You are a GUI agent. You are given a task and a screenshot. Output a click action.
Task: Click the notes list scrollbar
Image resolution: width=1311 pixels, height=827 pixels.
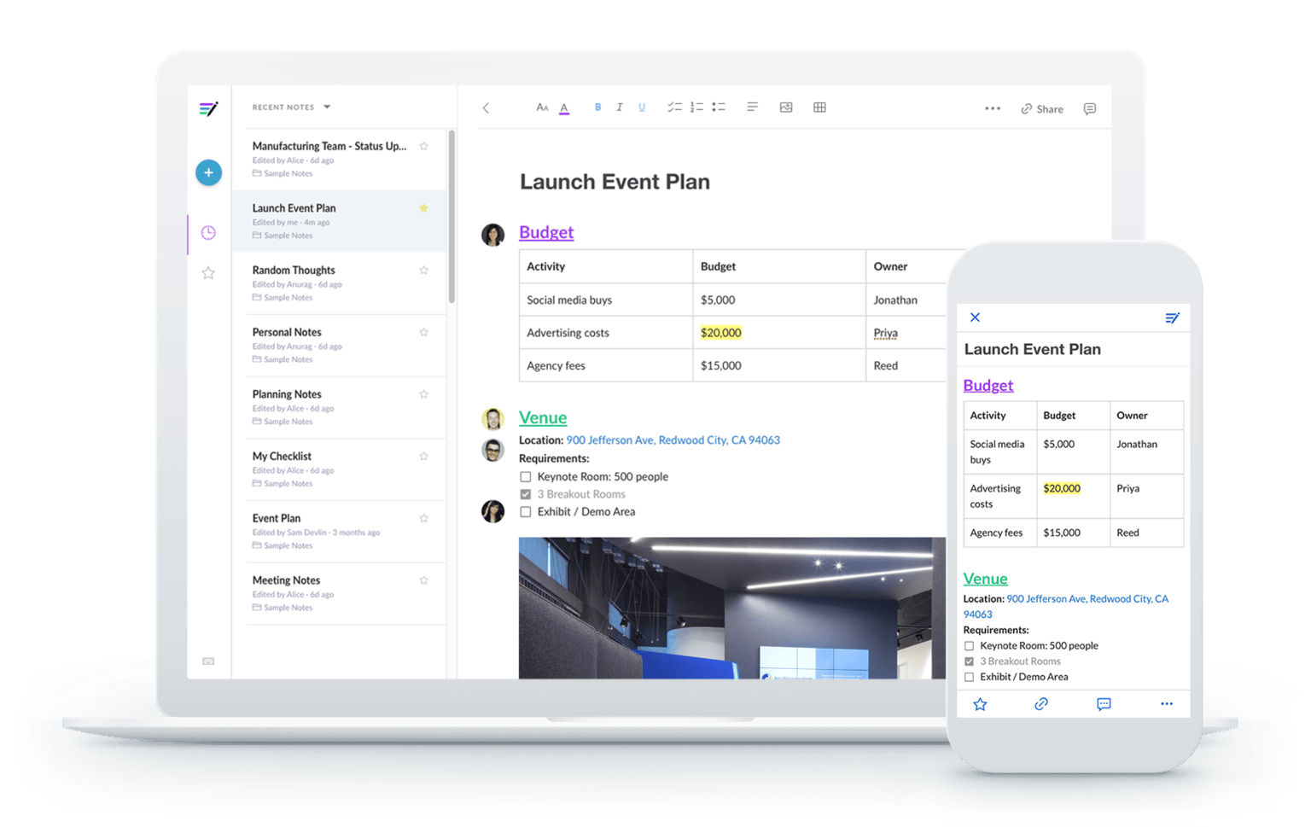pos(452,217)
